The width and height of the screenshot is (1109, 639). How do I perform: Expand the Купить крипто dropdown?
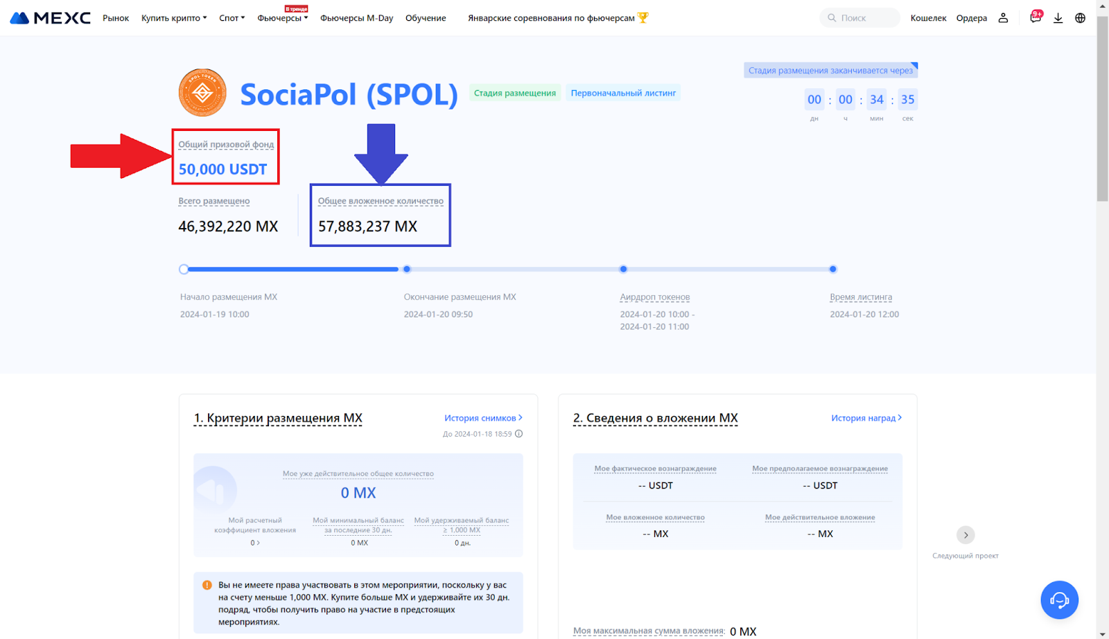174,18
